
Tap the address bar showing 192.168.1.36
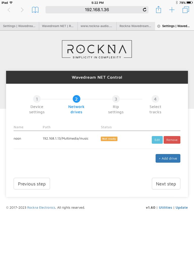(97, 10)
